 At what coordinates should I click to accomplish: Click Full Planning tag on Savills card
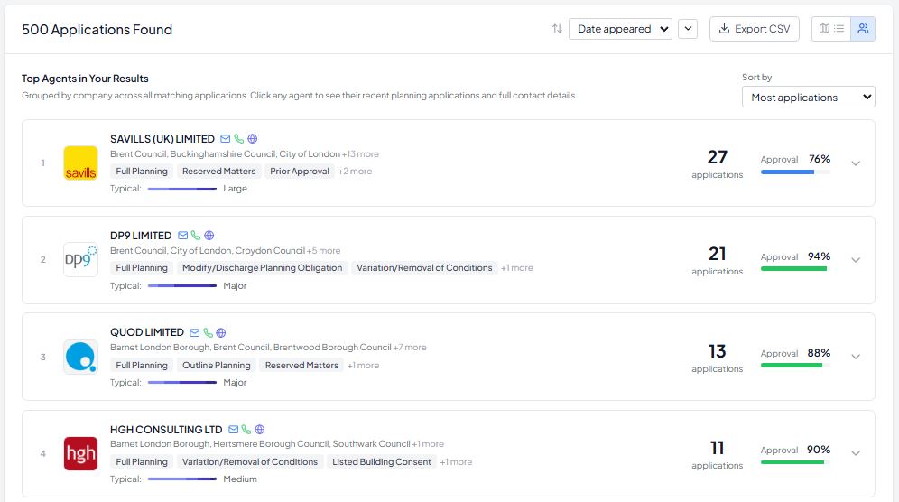[142, 171]
